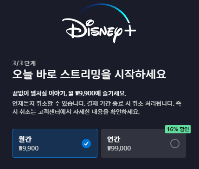This screenshot has width=199, height=169.
Task: Click the Disney+ logo
Action: [99, 24]
